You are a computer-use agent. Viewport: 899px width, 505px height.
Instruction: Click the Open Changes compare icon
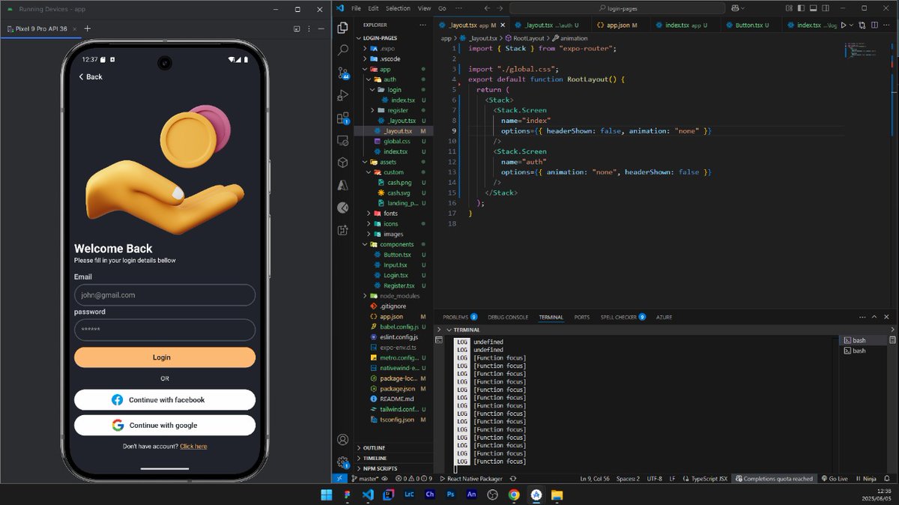click(864, 25)
